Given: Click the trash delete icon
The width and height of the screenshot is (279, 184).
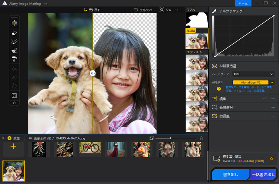Looking at the screenshot, I should (x=201, y=138).
